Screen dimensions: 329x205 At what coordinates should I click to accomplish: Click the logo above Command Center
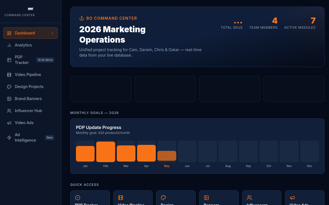coord(30,9)
